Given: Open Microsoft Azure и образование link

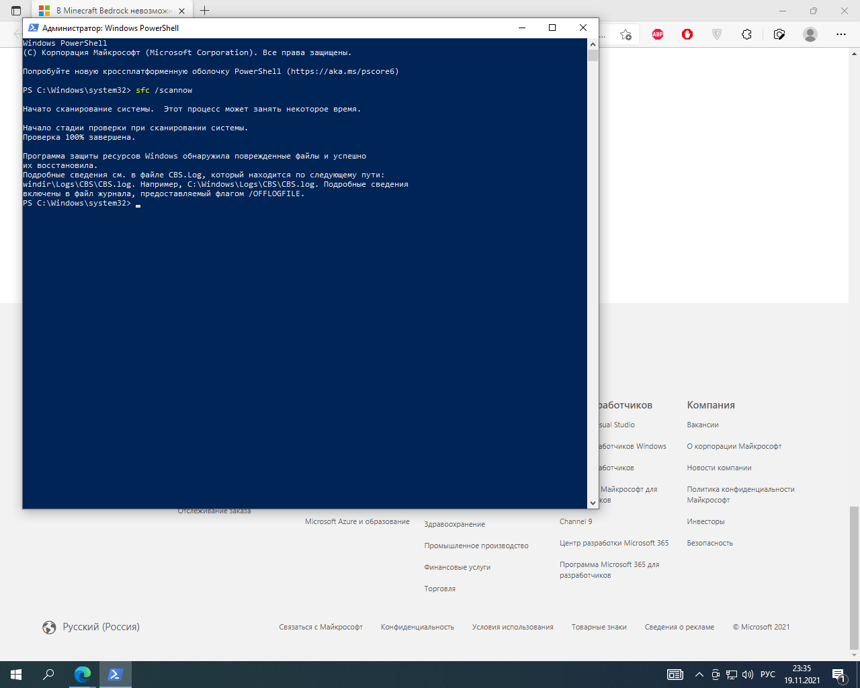Looking at the screenshot, I should (357, 521).
